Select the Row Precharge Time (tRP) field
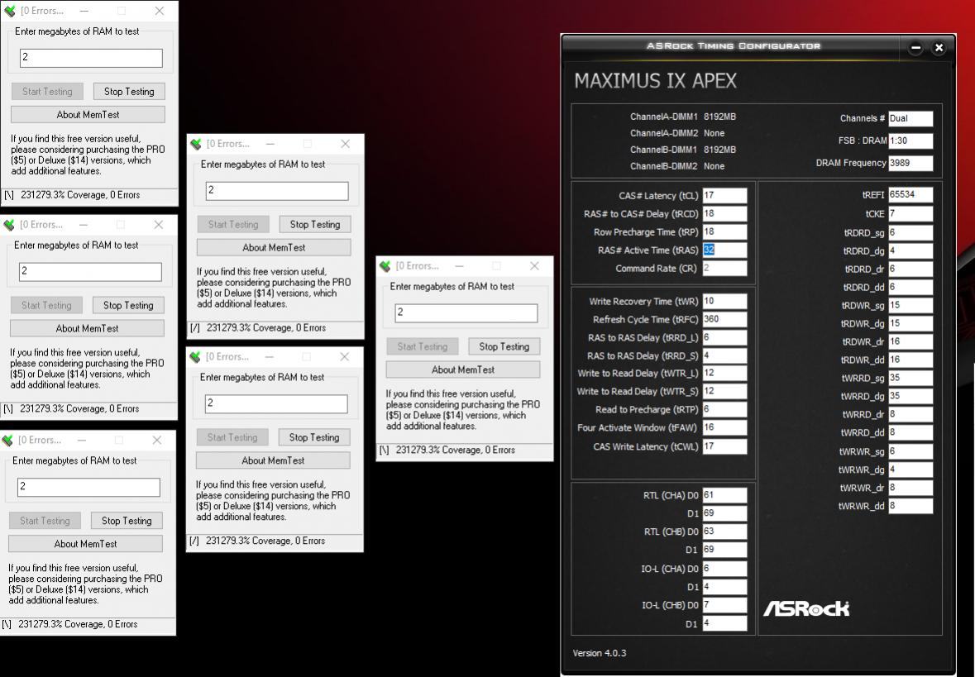 [724, 231]
